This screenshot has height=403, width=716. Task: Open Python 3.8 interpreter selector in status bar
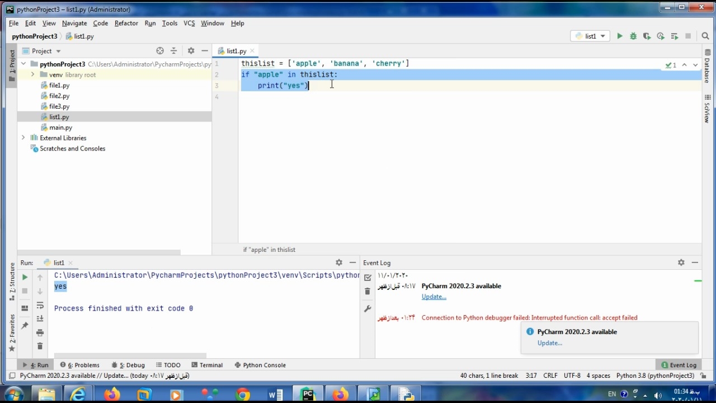click(655, 376)
